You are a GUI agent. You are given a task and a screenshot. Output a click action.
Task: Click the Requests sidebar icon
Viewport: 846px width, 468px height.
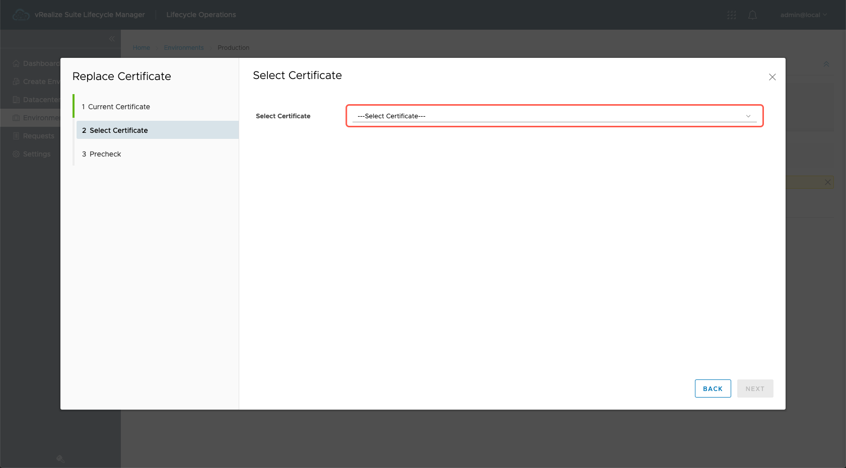pyautogui.click(x=16, y=136)
